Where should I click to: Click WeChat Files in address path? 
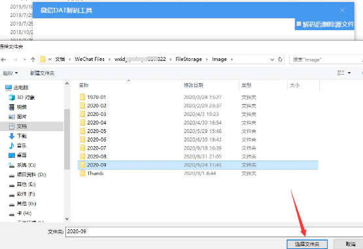[x=90, y=59]
